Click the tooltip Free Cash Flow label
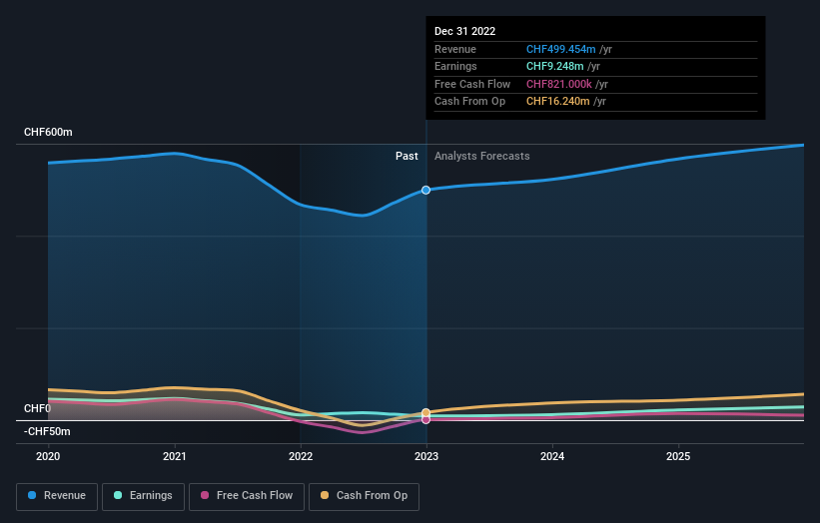Image resolution: width=820 pixels, height=523 pixels. (472, 84)
